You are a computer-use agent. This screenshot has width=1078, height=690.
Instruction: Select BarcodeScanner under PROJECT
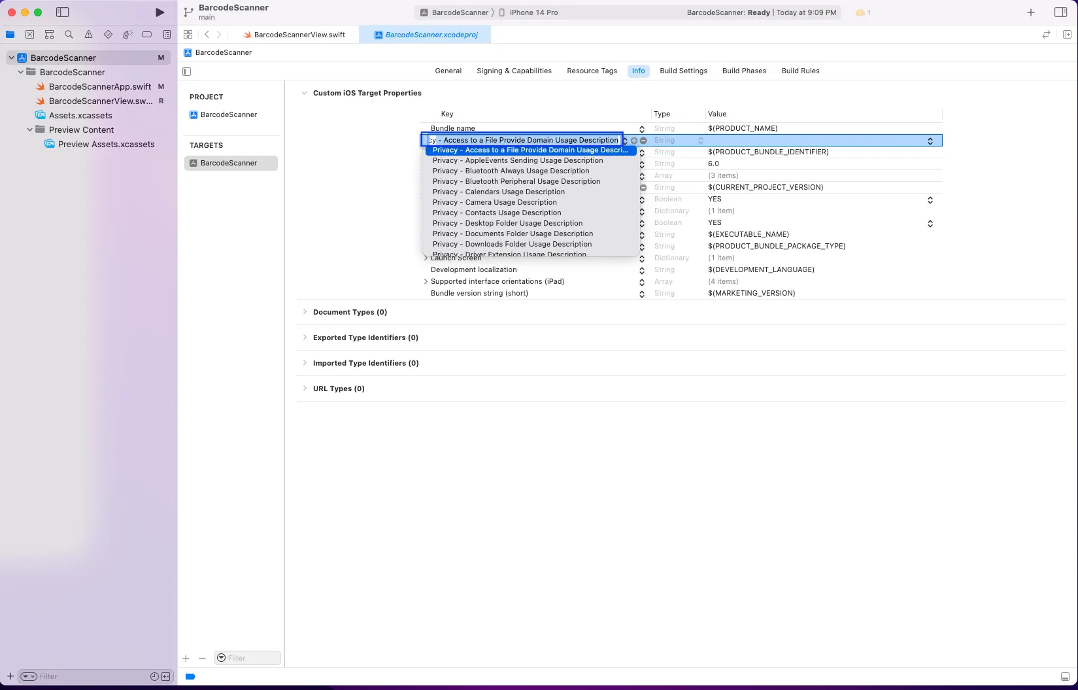pyautogui.click(x=229, y=114)
